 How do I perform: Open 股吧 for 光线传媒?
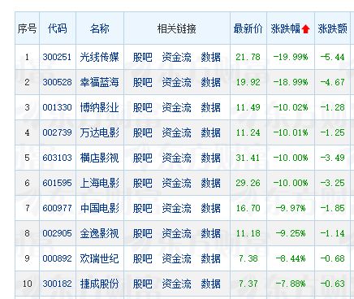[142, 57]
